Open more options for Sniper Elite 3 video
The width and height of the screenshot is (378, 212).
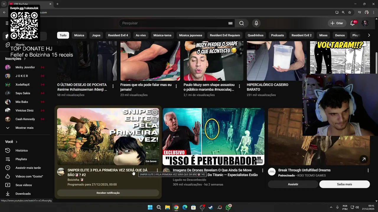[x=157, y=170]
